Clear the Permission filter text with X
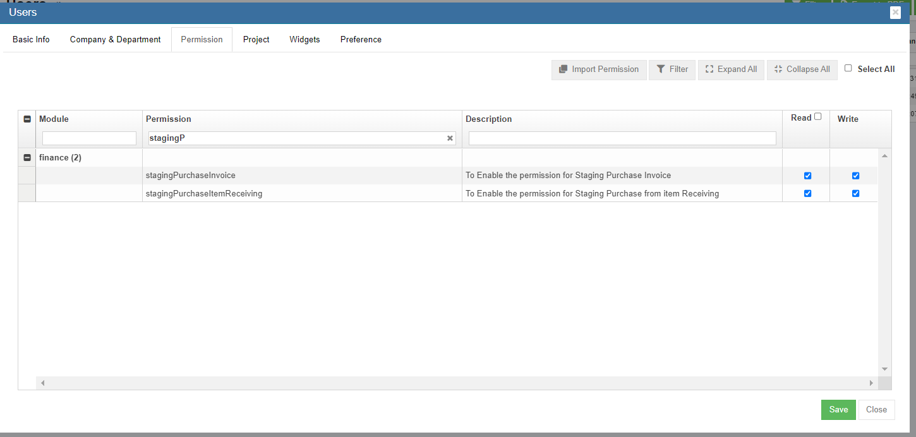This screenshot has height=437, width=916. tap(450, 138)
